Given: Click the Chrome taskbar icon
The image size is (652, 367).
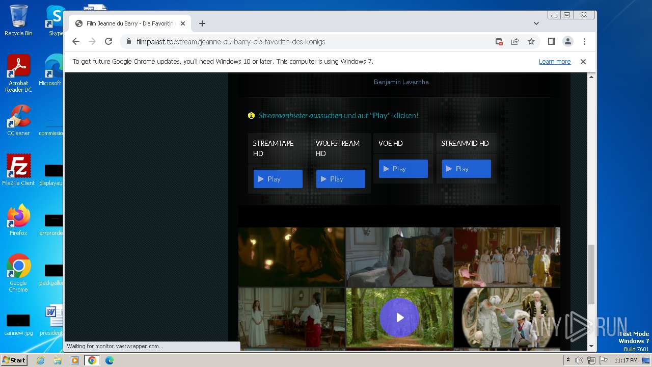Looking at the screenshot, I should click(92, 360).
